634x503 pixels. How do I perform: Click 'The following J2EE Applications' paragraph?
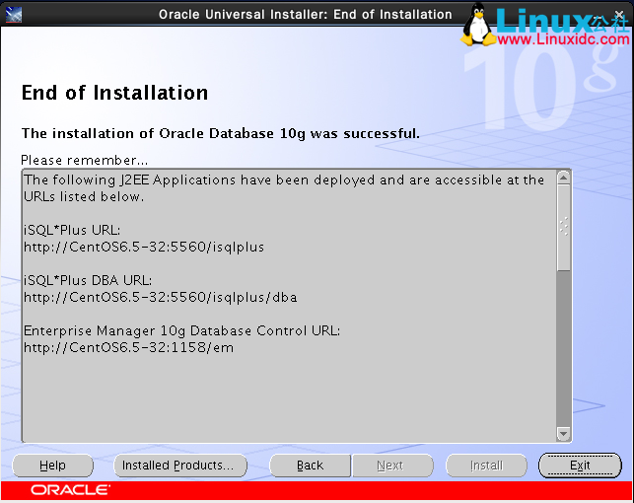(284, 188)
